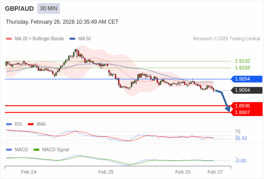
Task: Click the MA 50 legend label
Action: tap(85, 39)
